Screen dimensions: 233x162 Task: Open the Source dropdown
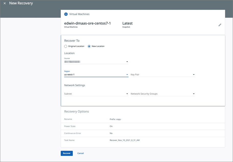(127, 61)
